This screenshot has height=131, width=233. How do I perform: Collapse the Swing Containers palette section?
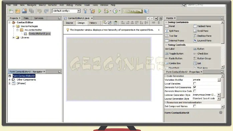pos(166,22)
